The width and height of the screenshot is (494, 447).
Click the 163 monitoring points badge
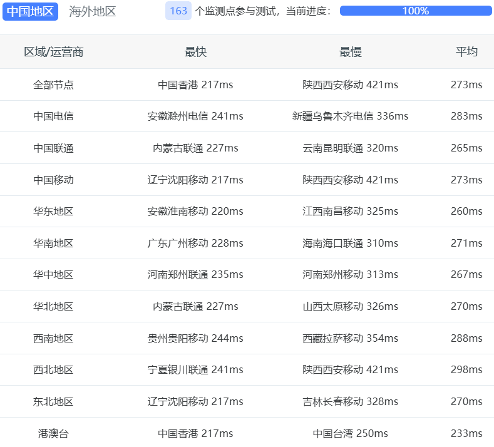178,11
